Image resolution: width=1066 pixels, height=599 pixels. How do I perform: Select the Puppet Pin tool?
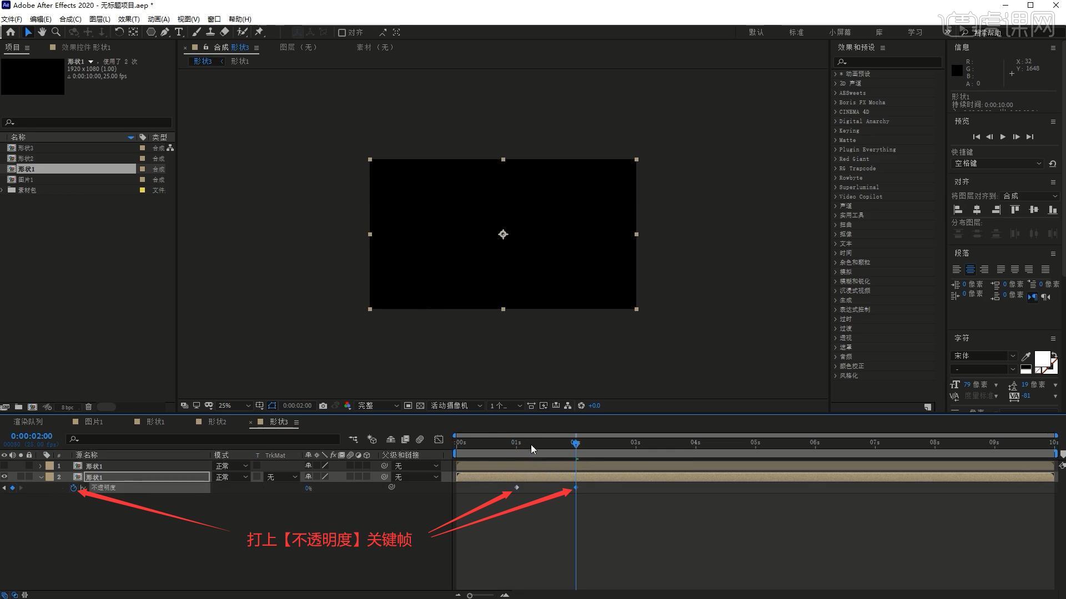pos(259,32)
